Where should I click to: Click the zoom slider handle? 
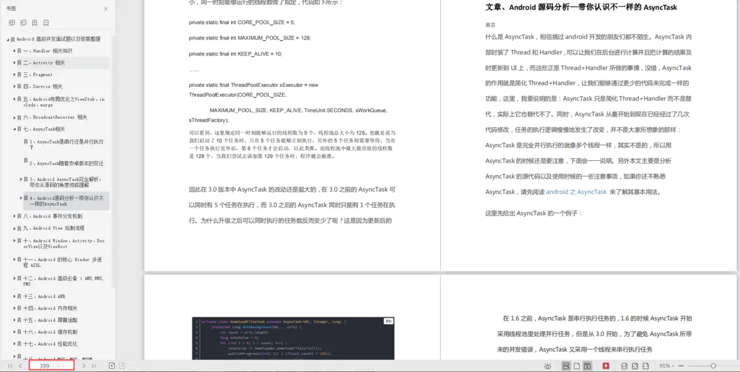(x=713, y=366)
